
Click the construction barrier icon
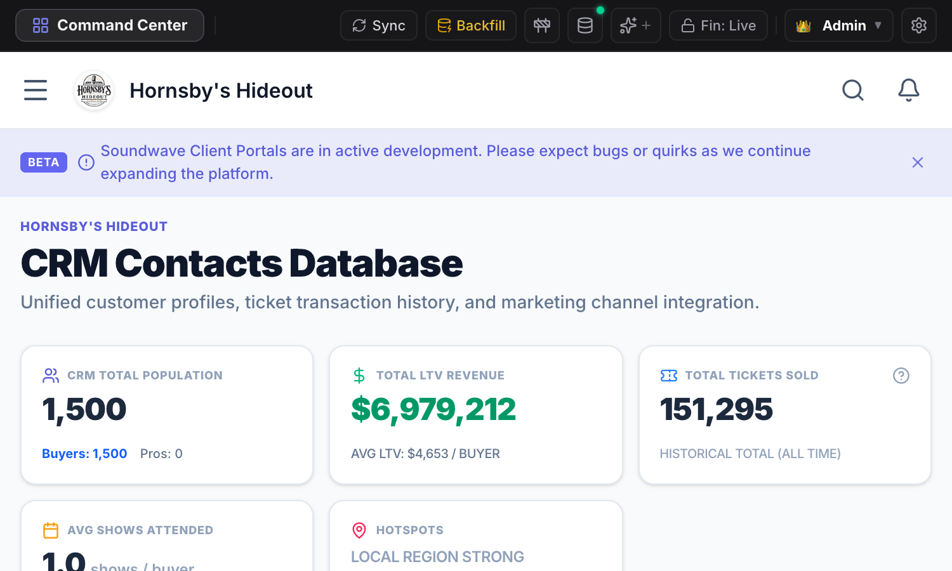[542, 25]
